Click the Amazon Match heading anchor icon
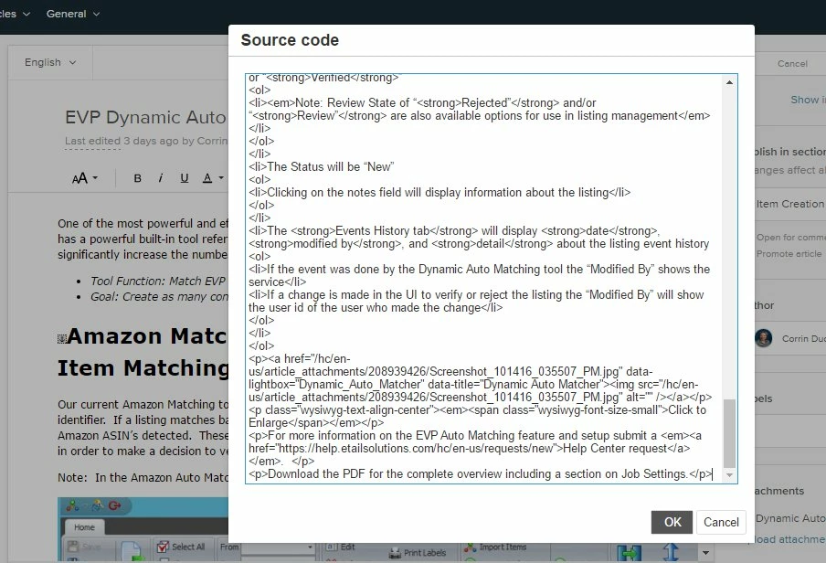Image resolution: width=826 pixels, height=563 pixels. 61,338
